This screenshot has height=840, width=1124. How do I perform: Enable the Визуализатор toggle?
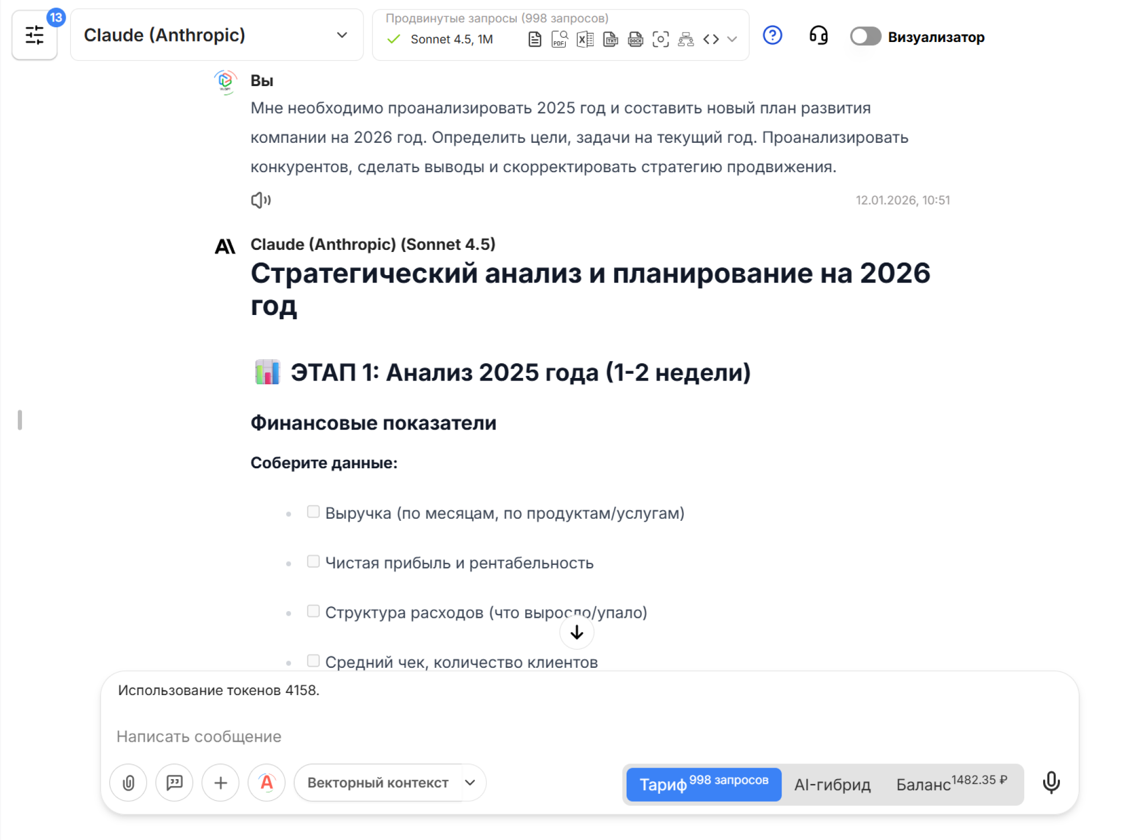coord(865,37)
